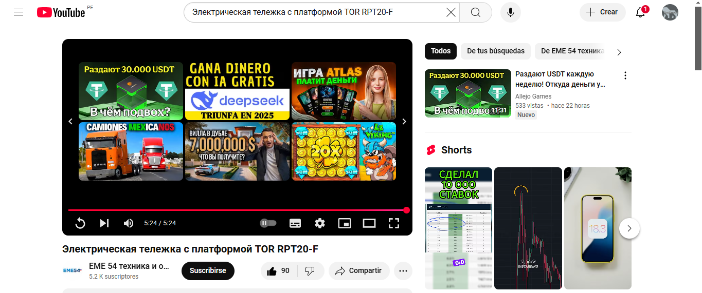Screen dimensions: 702x293
Task: Open title 'Раздают USDT каждую неделю!'
Action: [561, 79]
